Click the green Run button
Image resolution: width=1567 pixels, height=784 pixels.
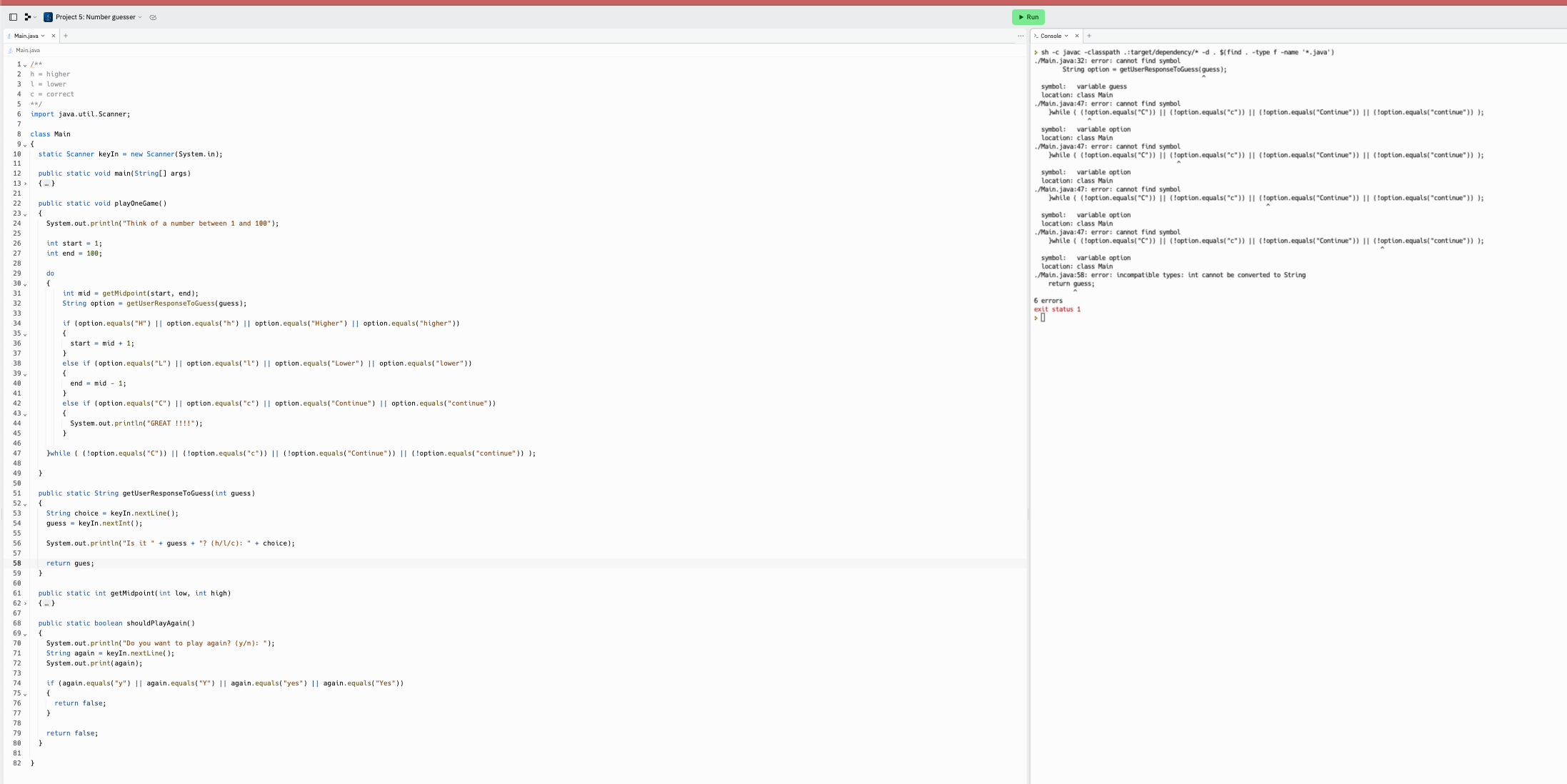pyautogui.click(x=1028, y=16)
